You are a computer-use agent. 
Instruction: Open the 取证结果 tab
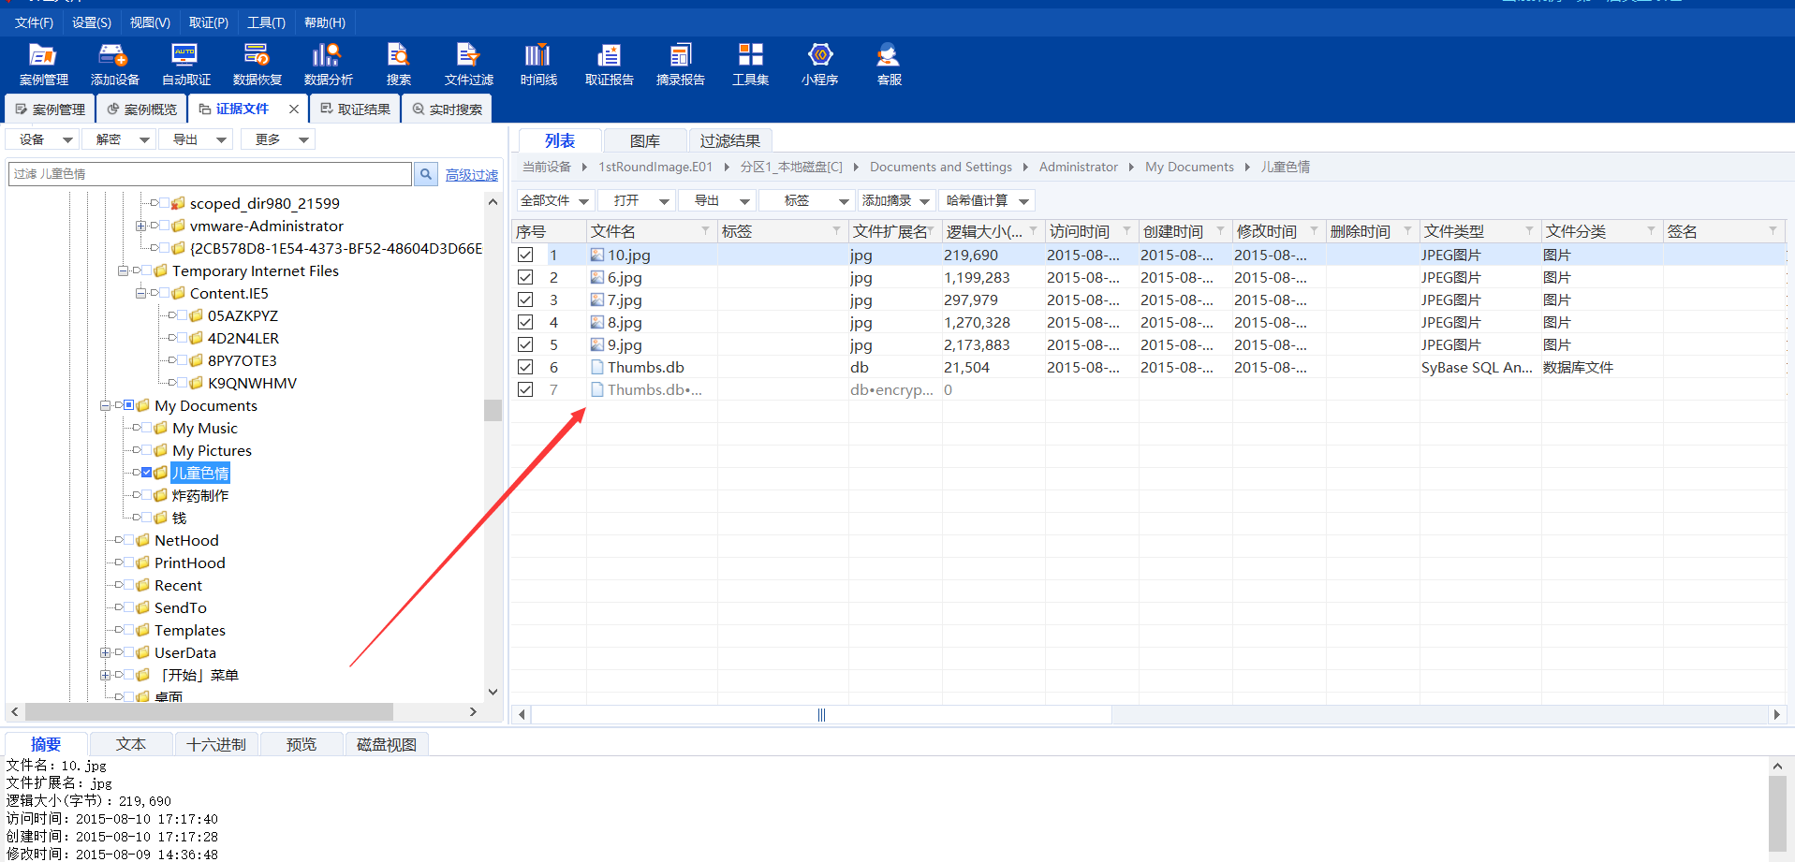click(356, 110)
